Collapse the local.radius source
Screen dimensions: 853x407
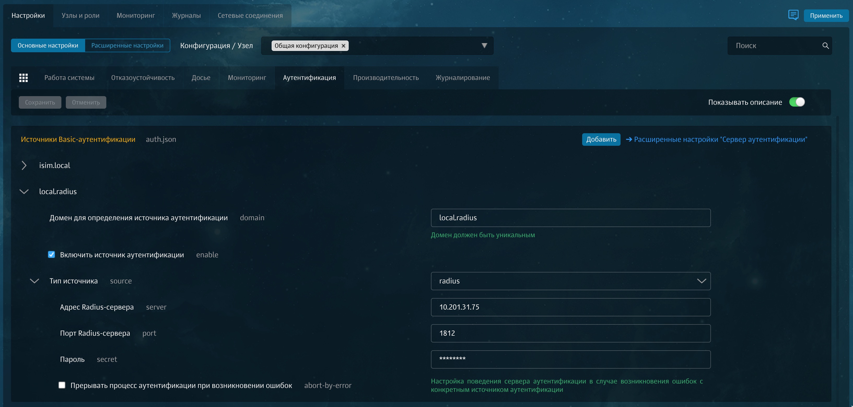[x=24, y=191]
